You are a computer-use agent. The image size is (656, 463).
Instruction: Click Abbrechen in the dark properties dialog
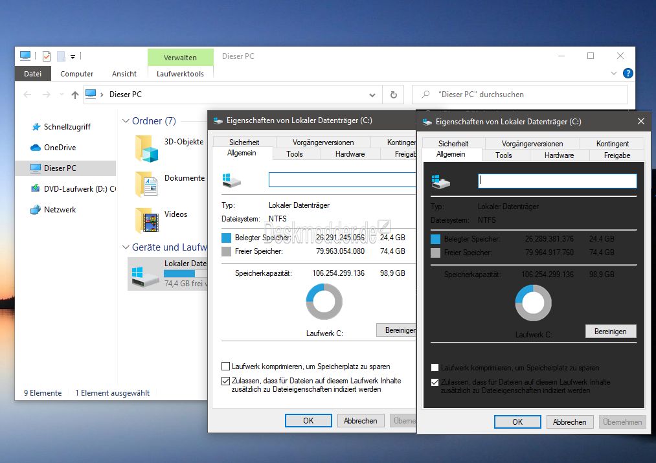[x=569, y=422]
